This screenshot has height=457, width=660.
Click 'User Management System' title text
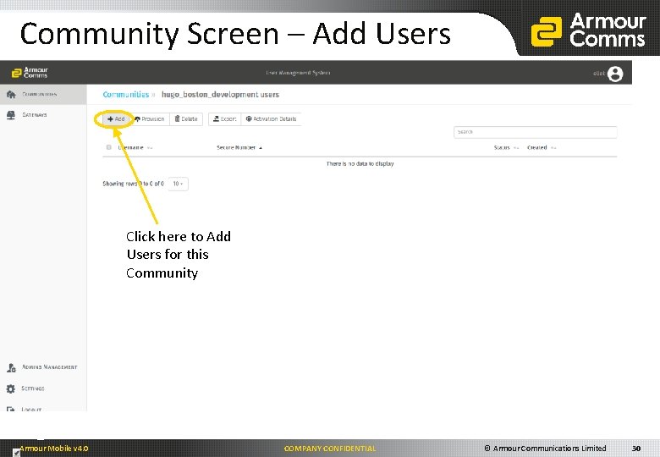pyautogui.click(x=298, y=73)
